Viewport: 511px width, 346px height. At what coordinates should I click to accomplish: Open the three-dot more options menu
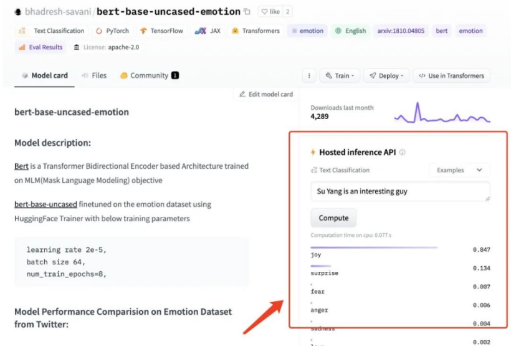[x=309, y=76]
